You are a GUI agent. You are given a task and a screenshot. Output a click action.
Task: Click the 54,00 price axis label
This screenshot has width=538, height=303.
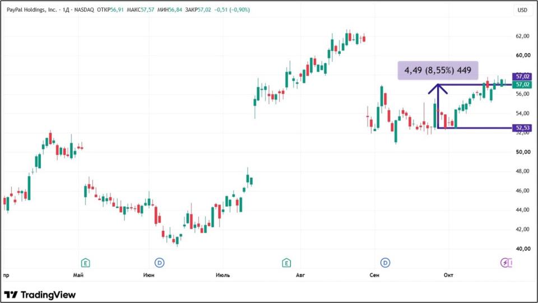(x=522, y=113)
